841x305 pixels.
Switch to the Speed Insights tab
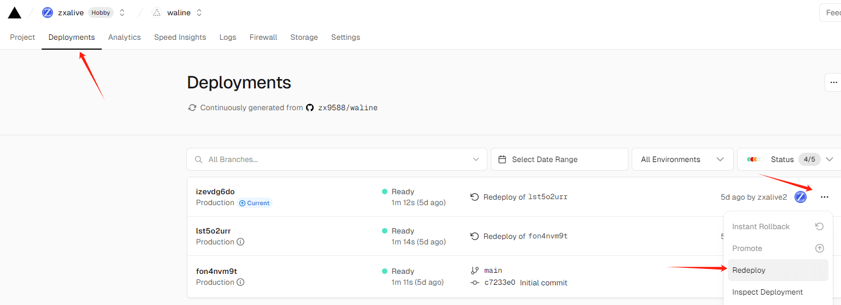180,37
